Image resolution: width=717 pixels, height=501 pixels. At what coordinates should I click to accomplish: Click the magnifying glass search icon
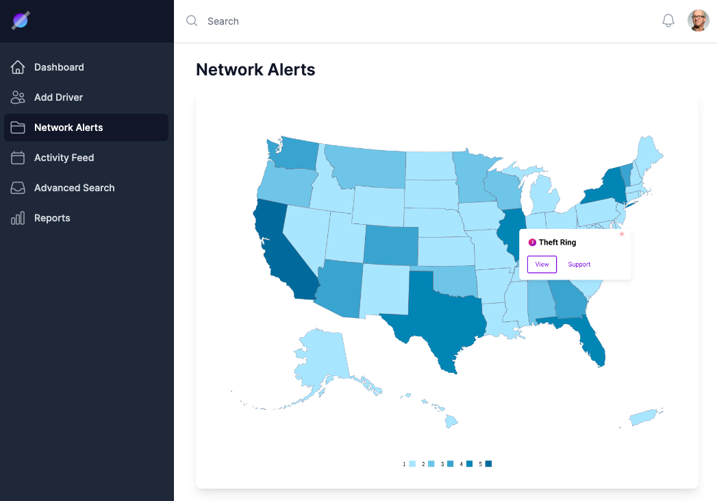tap(192, 21)
